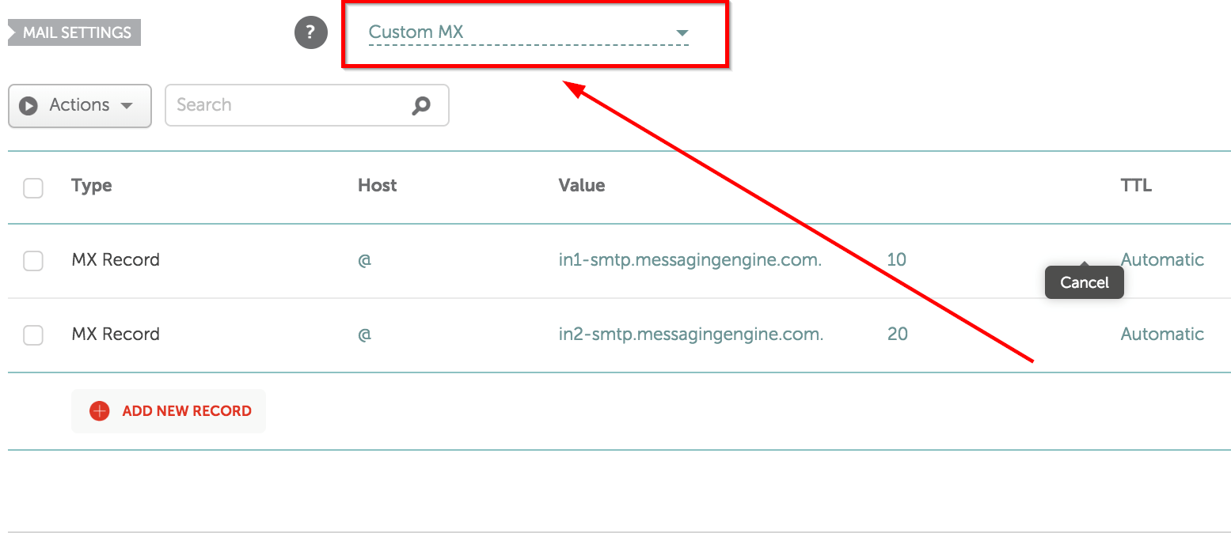Click the red plus icon to add a record
Screen dimensions: 1231x533
point(100,411)
